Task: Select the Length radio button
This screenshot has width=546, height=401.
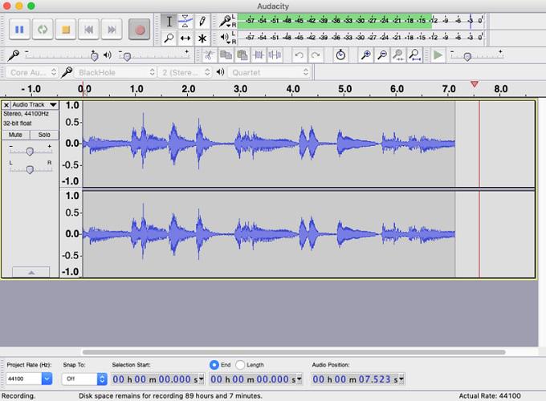Action: (240, 365)
